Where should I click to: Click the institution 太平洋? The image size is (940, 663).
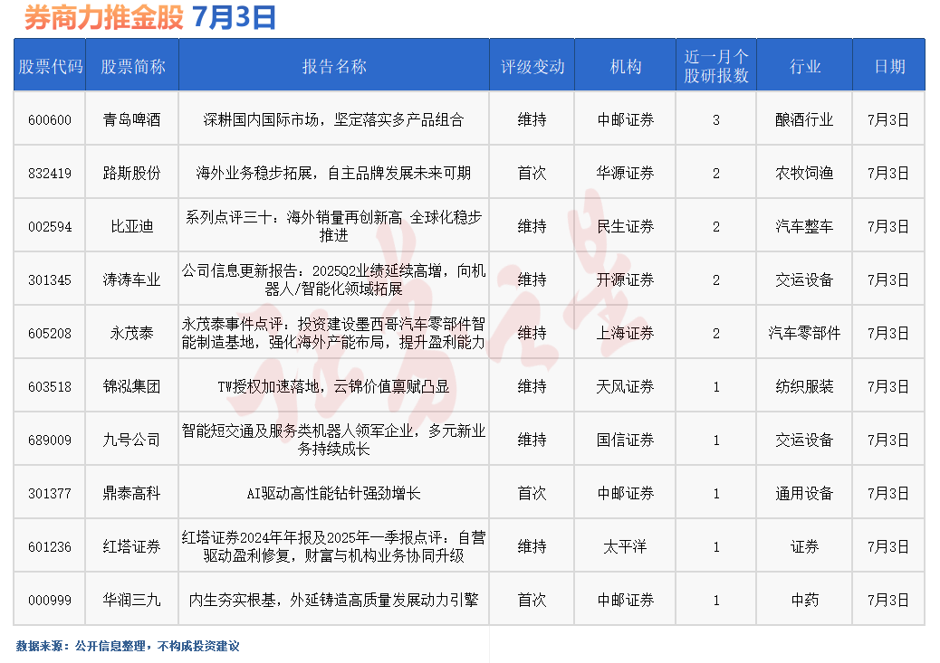pos(625,547)
